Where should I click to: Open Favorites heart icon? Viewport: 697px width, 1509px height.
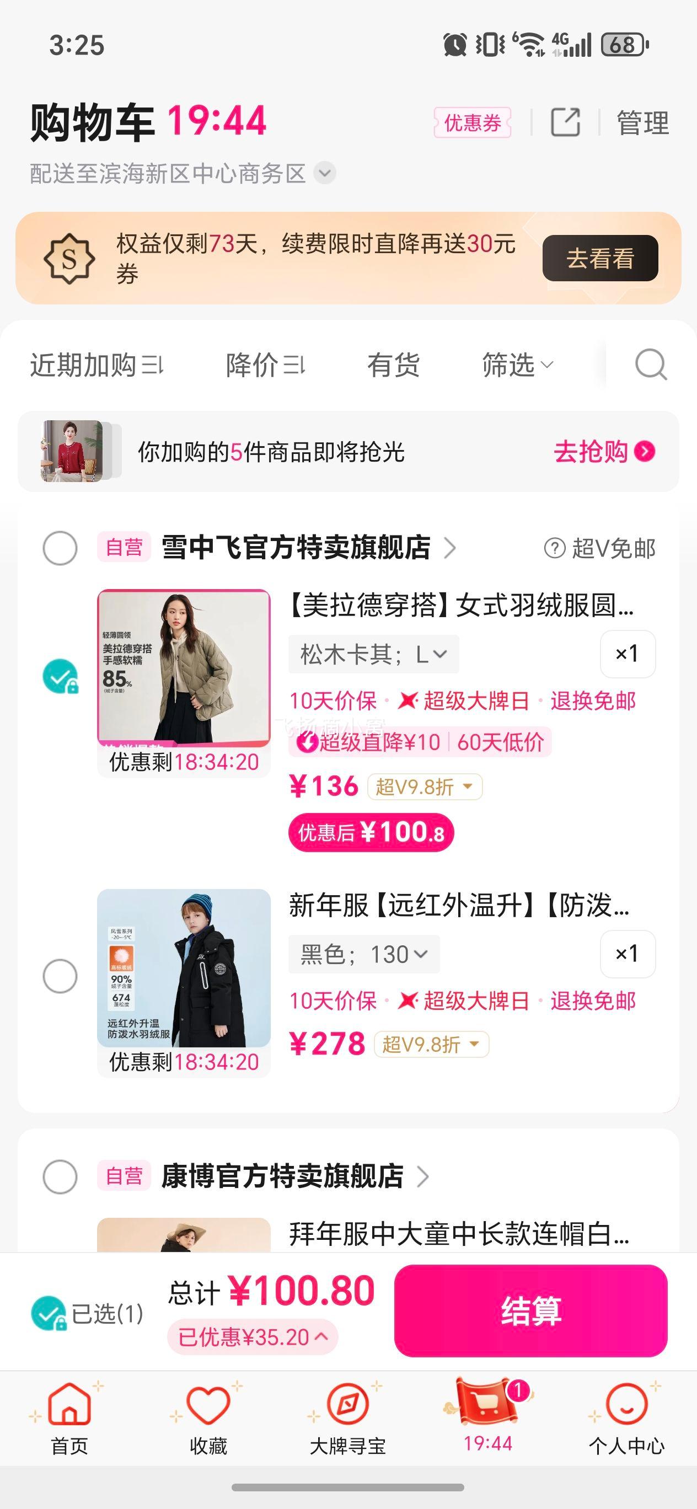click(208, 1405)
